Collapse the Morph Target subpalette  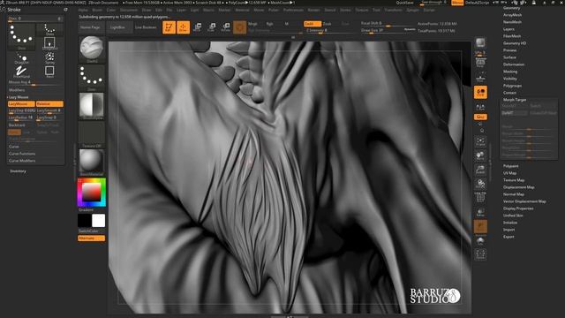(x=515, y=100)
